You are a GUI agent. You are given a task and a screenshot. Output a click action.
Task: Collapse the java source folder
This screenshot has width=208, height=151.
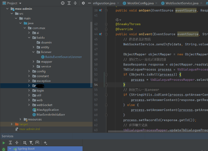point(21,23)
